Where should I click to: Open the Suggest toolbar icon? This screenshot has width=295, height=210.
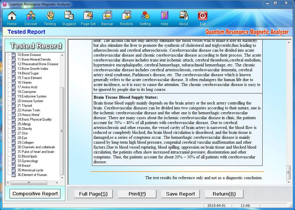69,16
